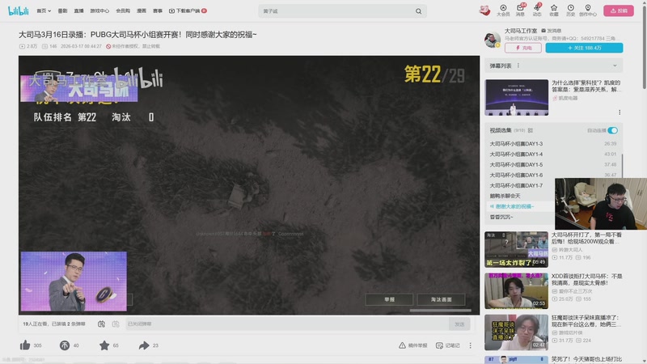Like the video with thumbs-up icon
The image size is (647, 364).
point(25,345)
